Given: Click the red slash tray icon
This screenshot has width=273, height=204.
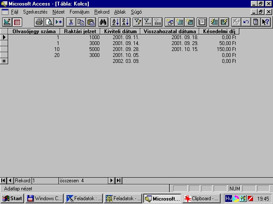Looking at the screenshot, I should tap(250, 198).
